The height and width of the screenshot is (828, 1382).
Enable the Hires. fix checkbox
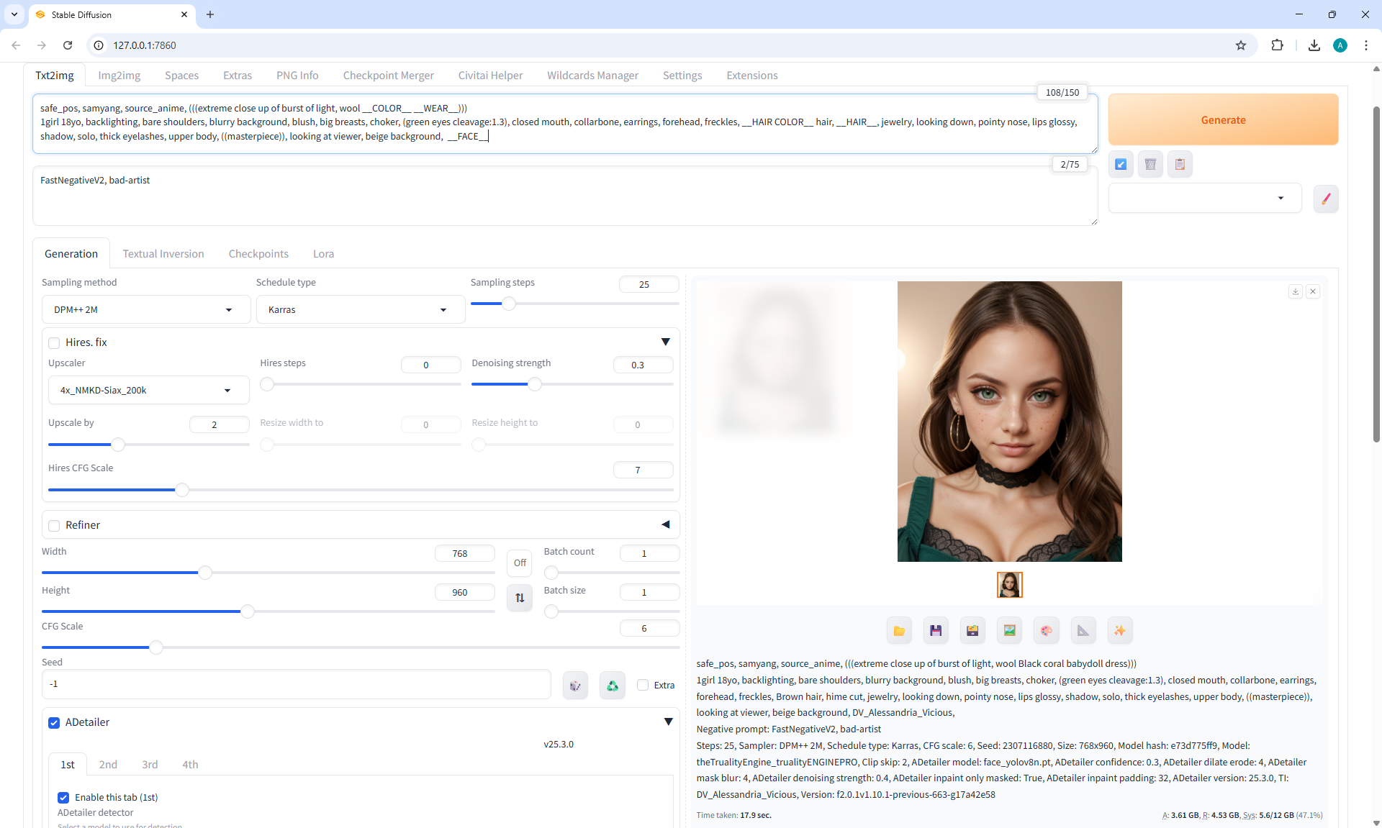click(54, 343)
